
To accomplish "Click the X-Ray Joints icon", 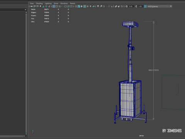I will click(122, 6).
